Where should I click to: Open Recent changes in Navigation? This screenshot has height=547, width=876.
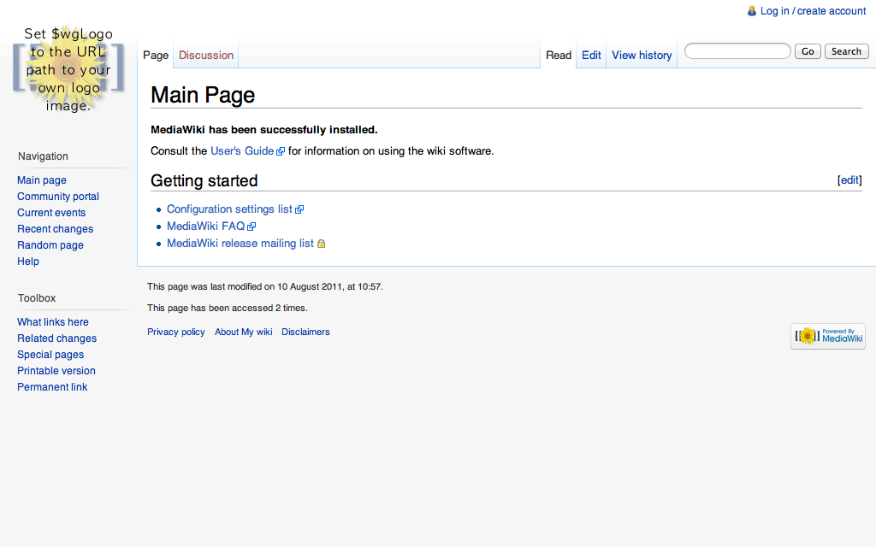click(55, 229)
